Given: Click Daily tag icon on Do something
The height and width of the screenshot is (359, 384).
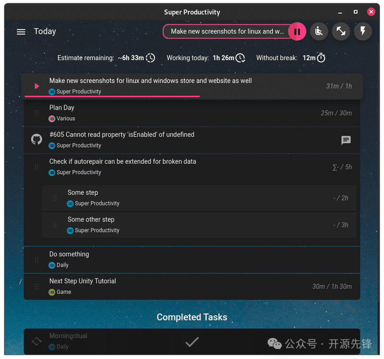Looking at the screenshot, I should [x=52, y=265].
